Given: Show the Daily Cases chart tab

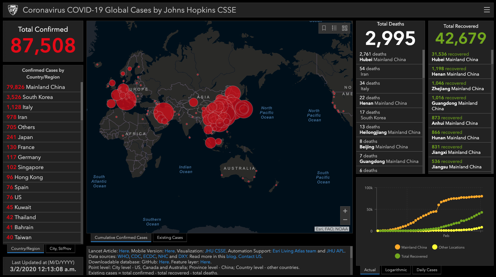Looking at the screenshot, I should tap(427, 270).
